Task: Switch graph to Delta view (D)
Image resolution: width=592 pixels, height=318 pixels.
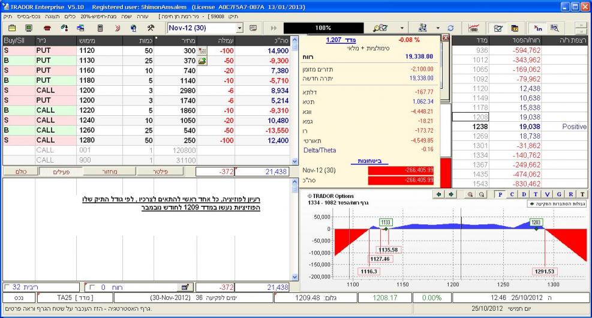Action: pyautogui.click(x=522, y=194)
